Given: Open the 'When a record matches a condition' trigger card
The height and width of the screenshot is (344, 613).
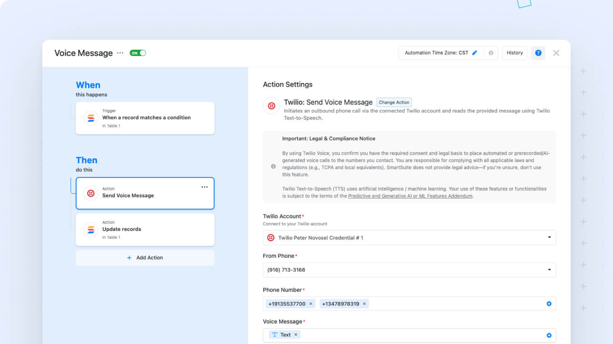Looking at the screenshot, I should tap(145, 118).
